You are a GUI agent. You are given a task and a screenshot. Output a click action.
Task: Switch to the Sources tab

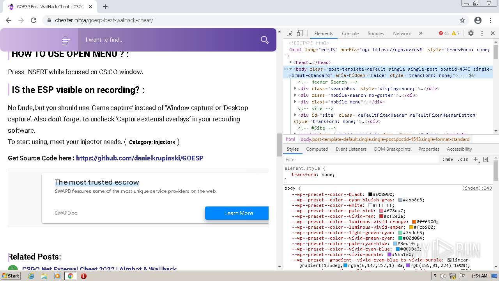click(x=376, y=34)
